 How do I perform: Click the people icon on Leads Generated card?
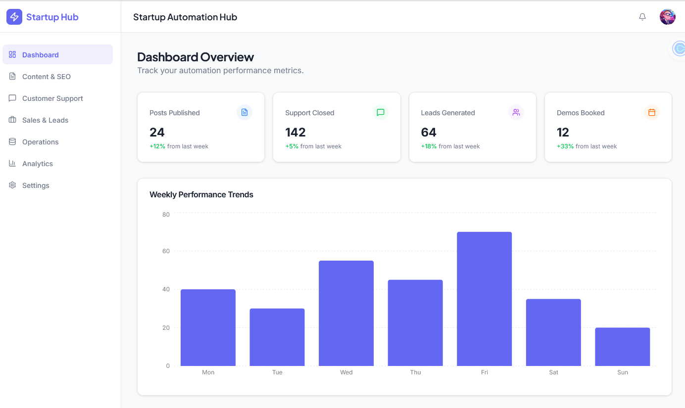point(516,112)
